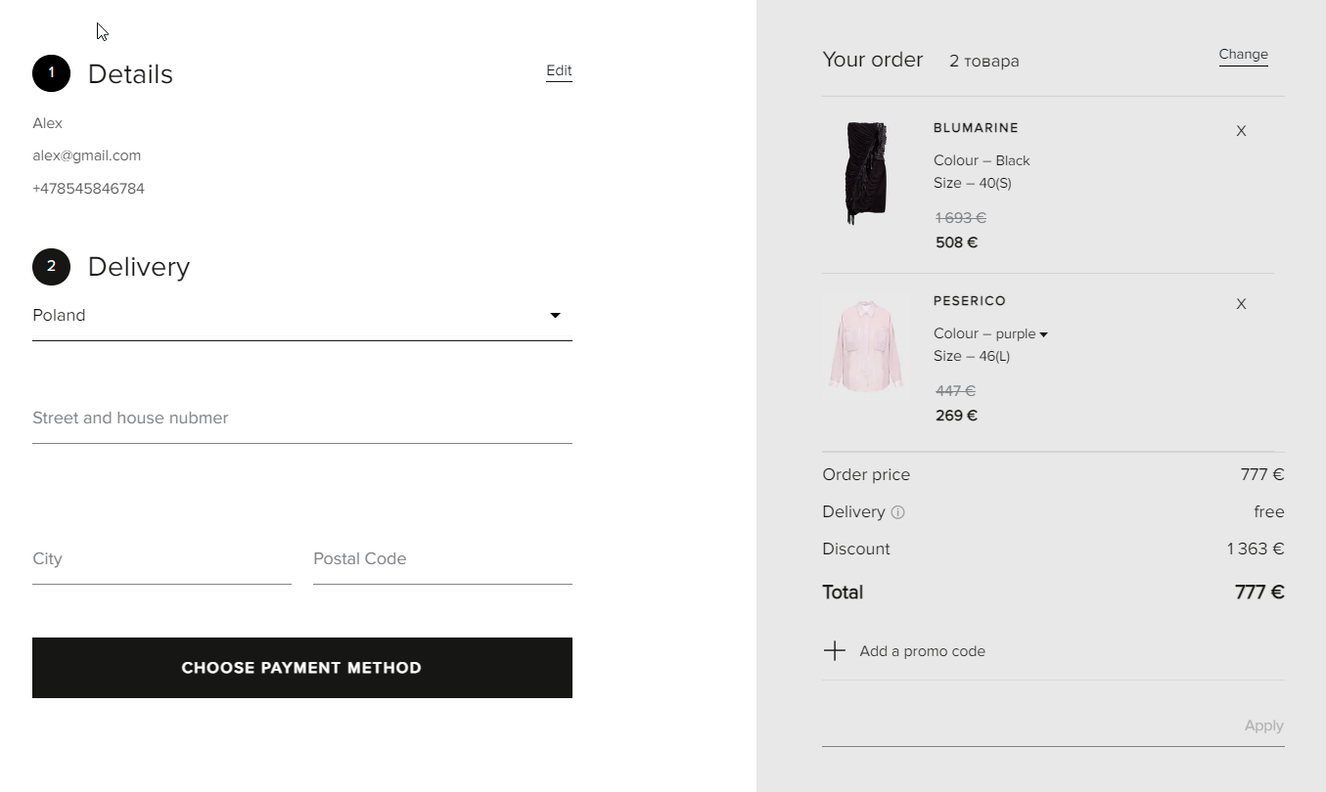Image resolution: width=1326 pixels, height=792 pixels.
Task: Focus the Street and house number field
Action: (301, 418)
